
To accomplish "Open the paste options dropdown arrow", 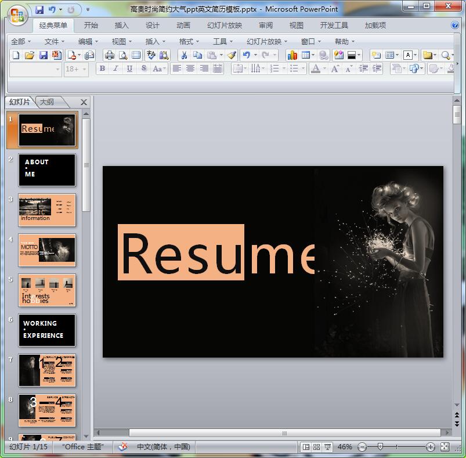I will pos(221,55).
